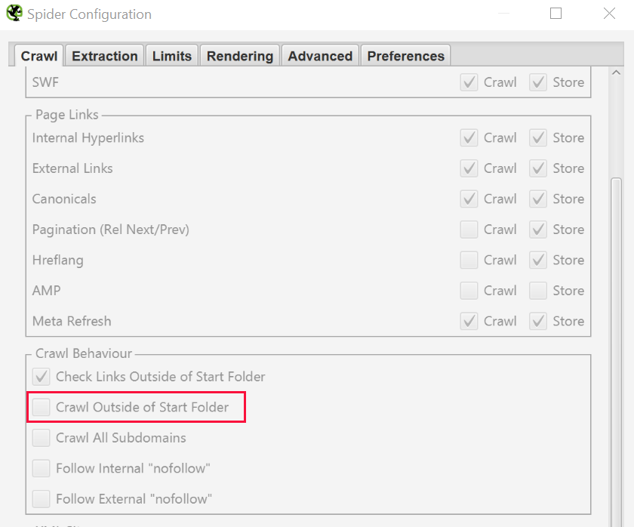The width and height of the screenshot is (634, 527).
Task: Click the scrollbar up arrow
Action: (614, 72)
